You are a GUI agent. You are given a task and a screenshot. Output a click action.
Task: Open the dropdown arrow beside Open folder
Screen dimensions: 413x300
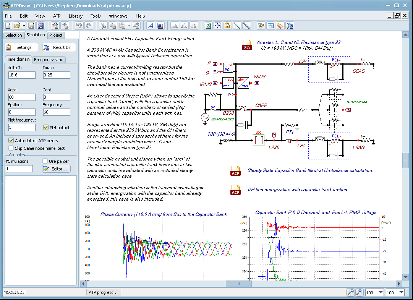[x=24, y=26]
